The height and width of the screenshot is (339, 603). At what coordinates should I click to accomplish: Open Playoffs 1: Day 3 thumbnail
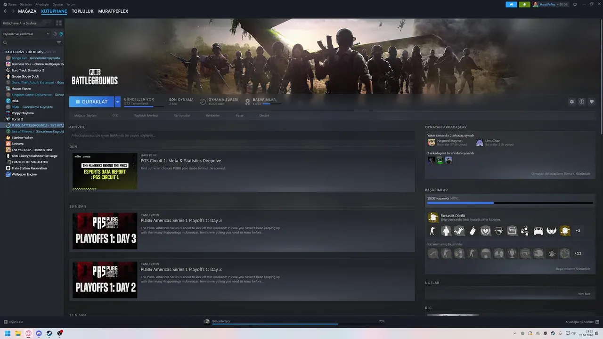[105, 231]
